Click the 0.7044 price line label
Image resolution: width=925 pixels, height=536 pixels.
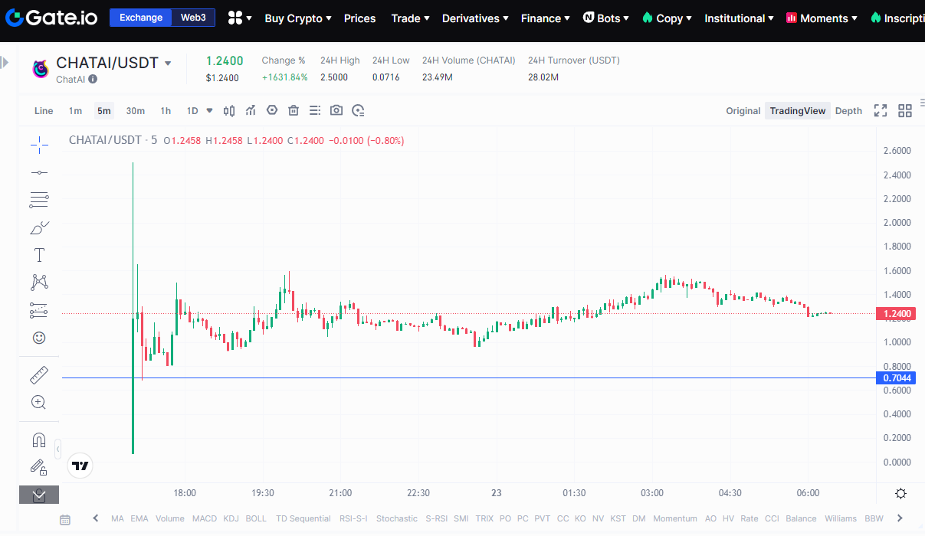point(897,378)
